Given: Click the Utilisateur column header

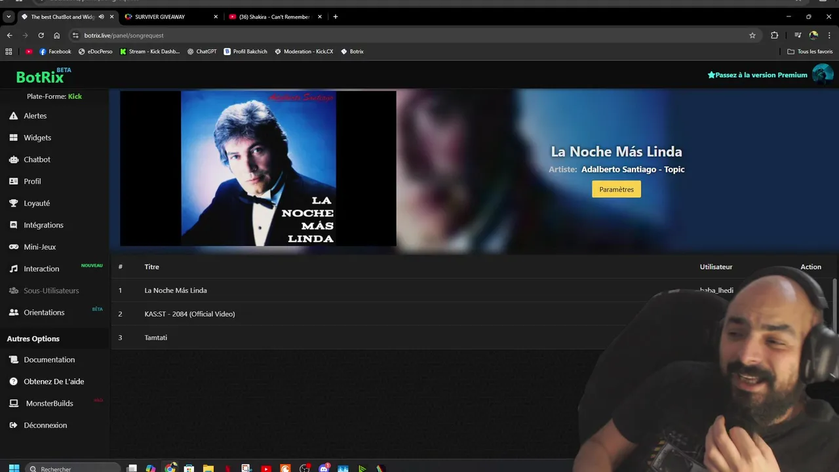Looking at the screenshot, I should coord(716,267).
